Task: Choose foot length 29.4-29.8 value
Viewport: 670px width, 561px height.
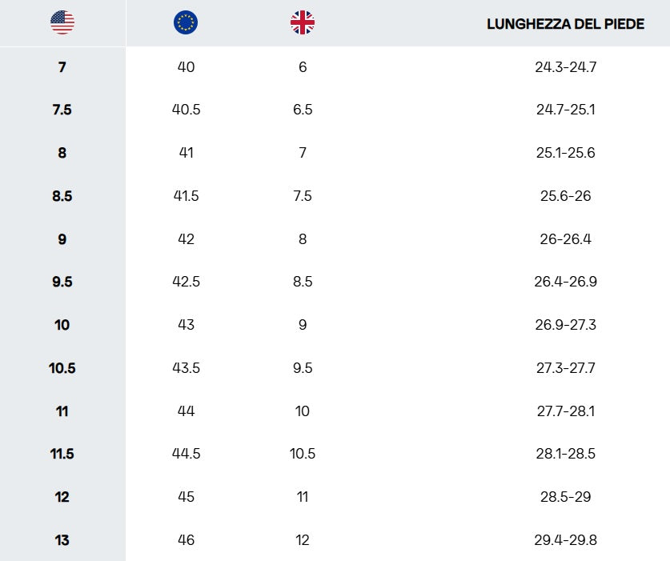Action: coord(565,540)
